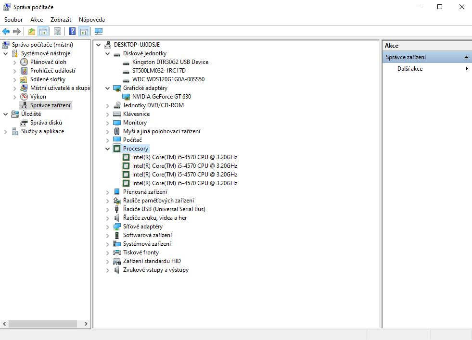Open the Nápověda menu
The height and width of the screenshot is (340, 472).
(x=92, y=20)
